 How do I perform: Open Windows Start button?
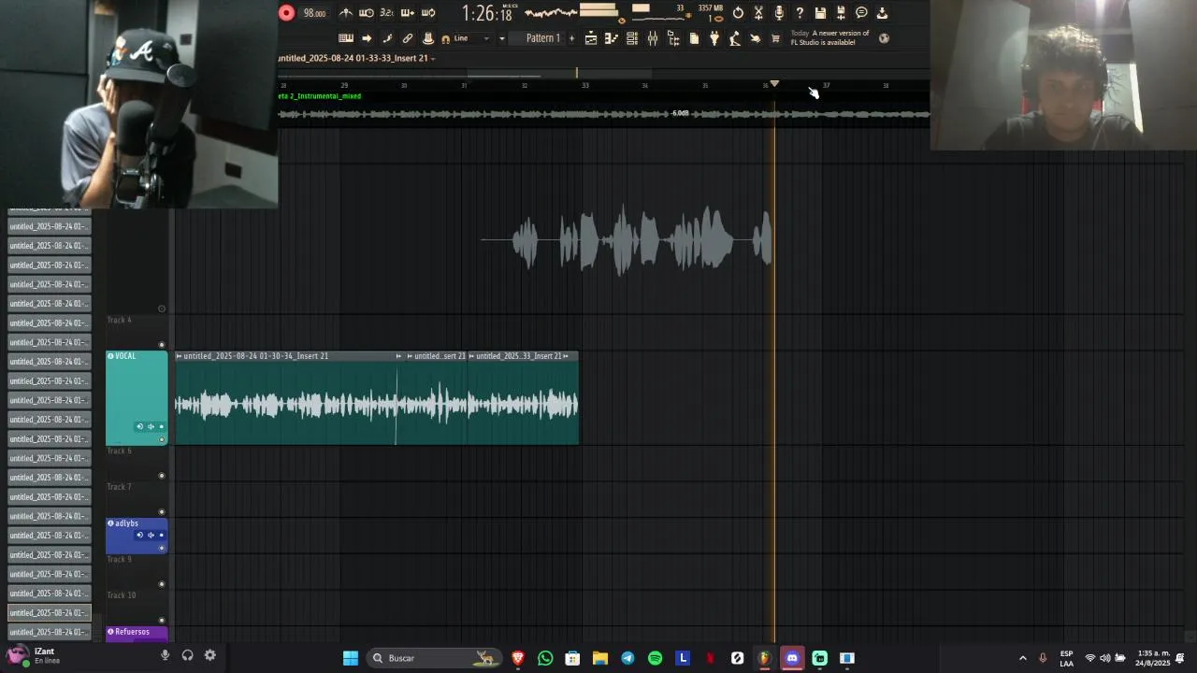pyautogui.click(x=351, y=658)
